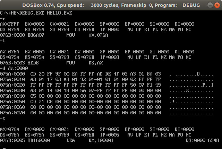222x149 pixels.
Task: Click the ASCII 'Z' character in the dump
Action: point(187,90)
